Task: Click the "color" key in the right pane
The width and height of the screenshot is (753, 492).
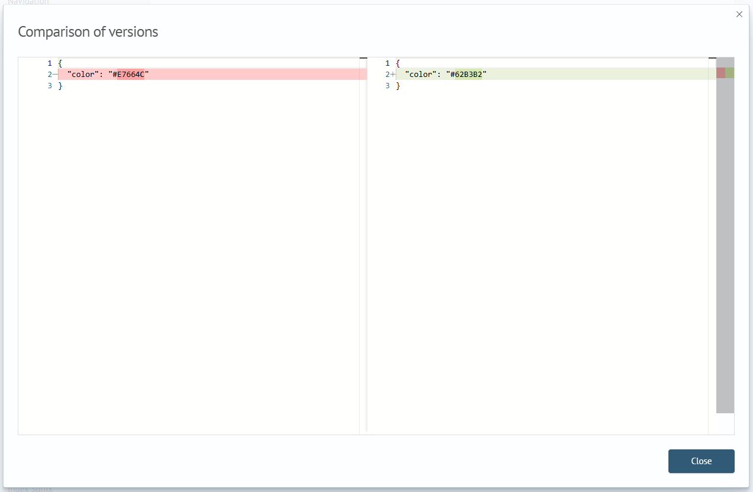Action: tap(419, 75)
